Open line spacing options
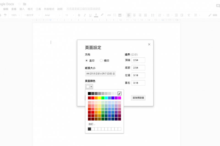Image resolution: width=220 pixels, height=146 pixels. (153, 15)
